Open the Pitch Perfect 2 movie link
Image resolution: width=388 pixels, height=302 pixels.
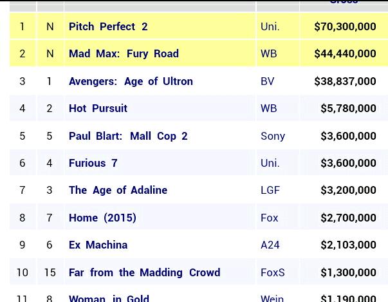pos(108,26)
